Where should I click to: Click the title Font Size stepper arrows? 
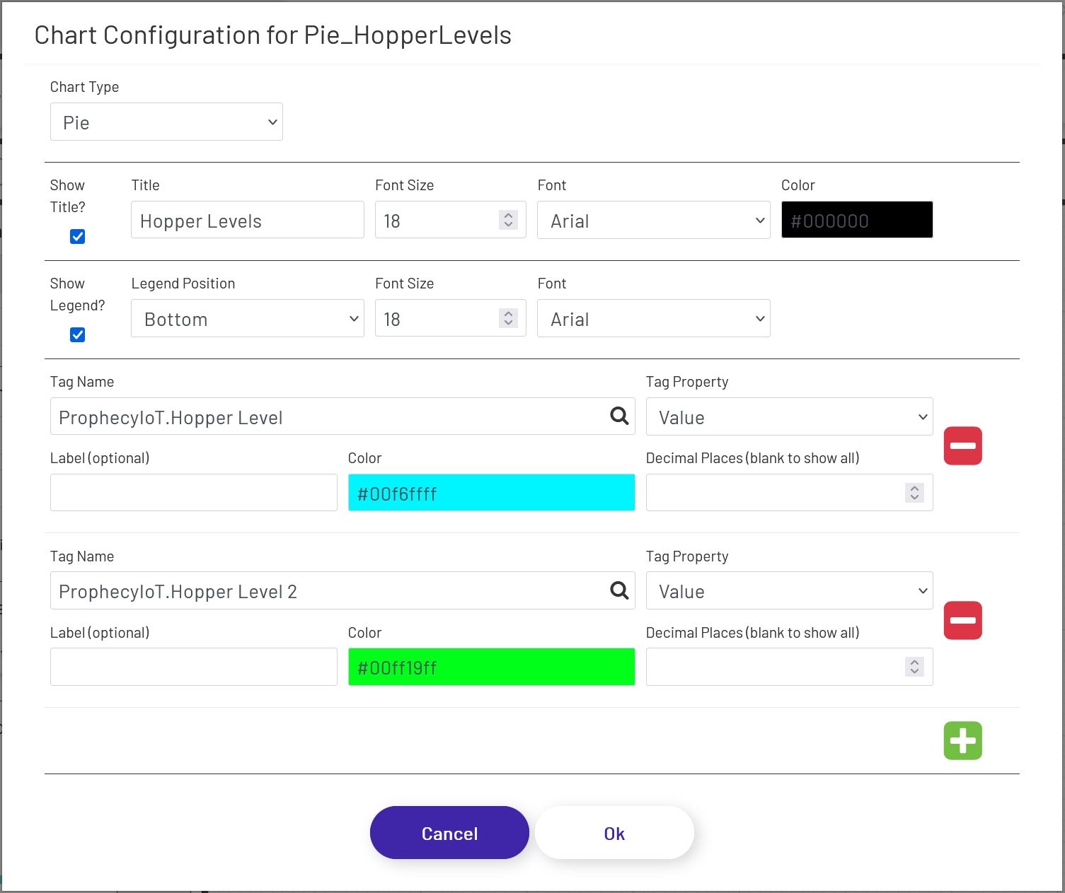coord(508,220)
